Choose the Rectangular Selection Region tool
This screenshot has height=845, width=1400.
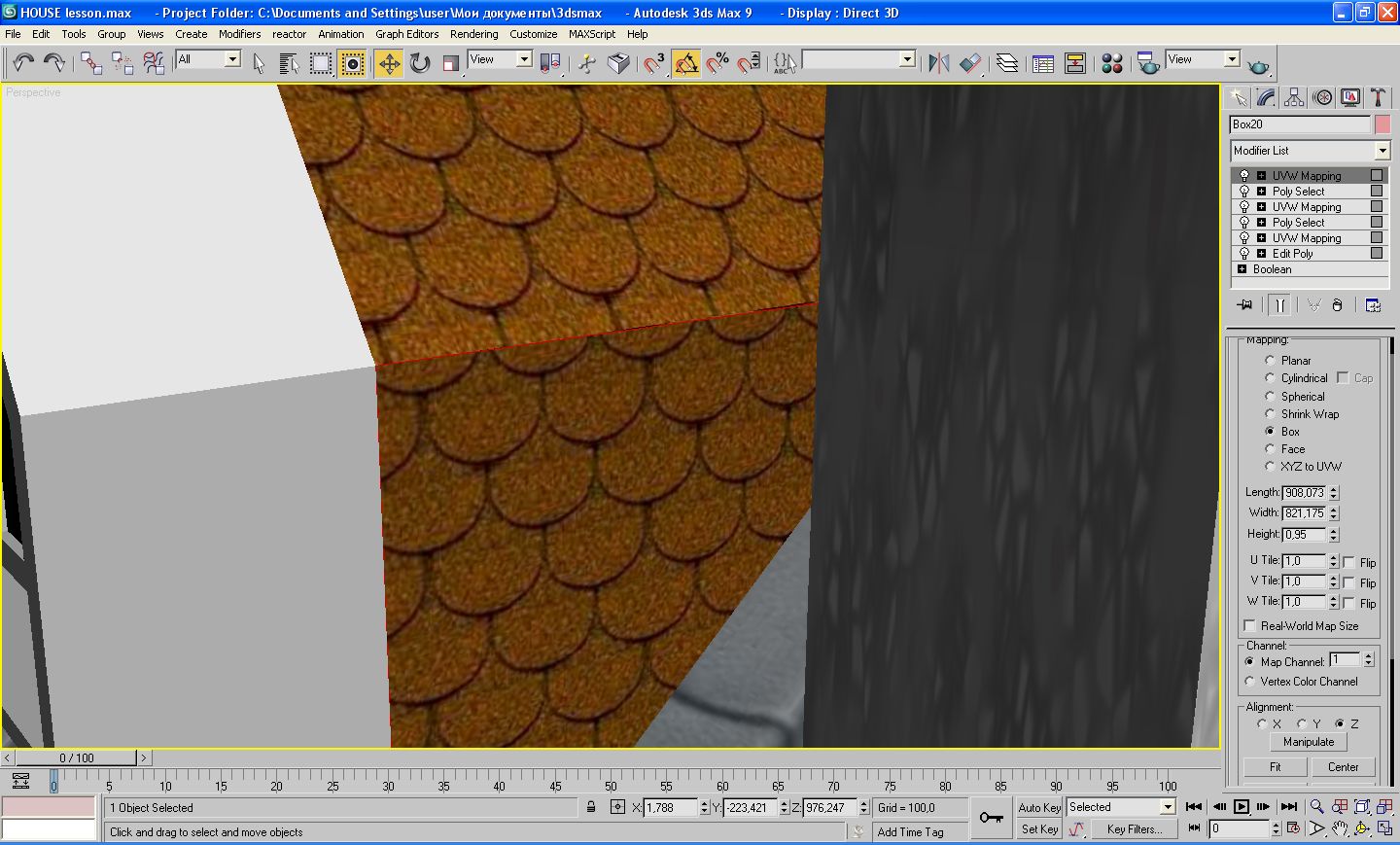click(x=321, y=63)
